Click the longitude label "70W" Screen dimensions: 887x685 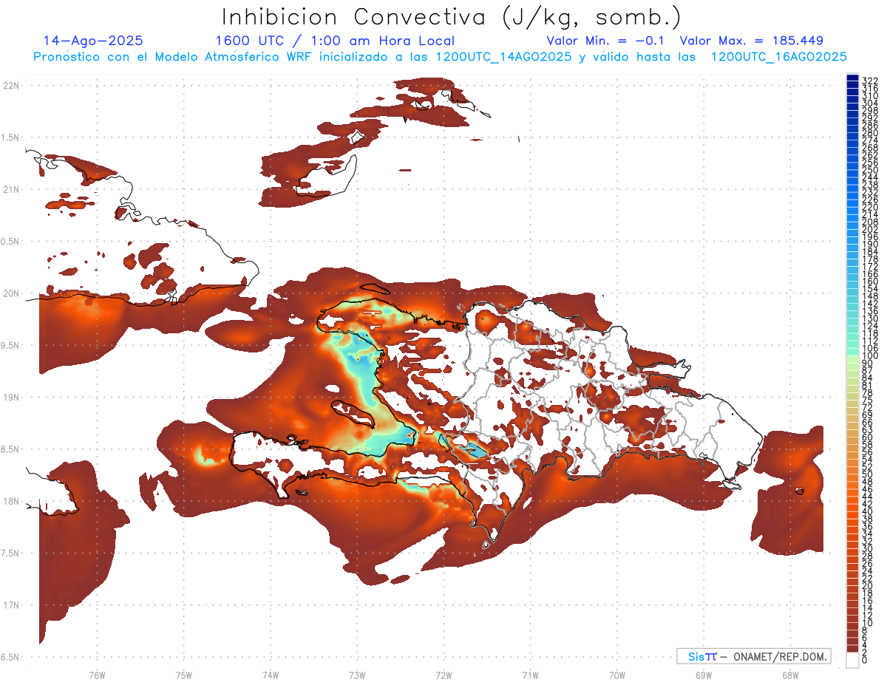pos(616,675)
